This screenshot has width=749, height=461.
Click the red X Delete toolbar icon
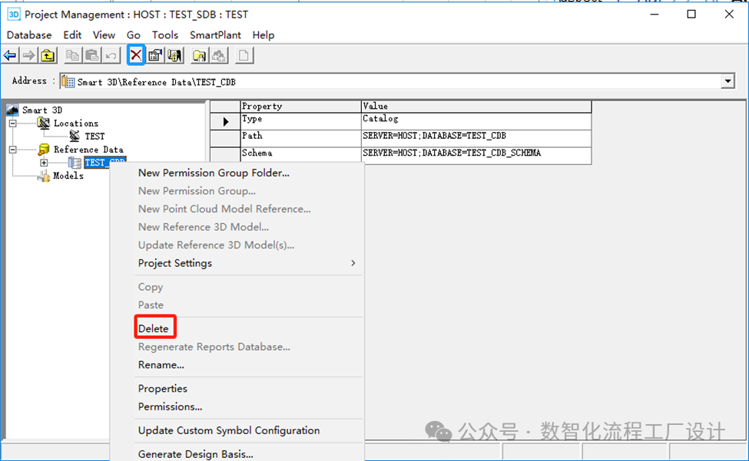(x=136, y=55)
